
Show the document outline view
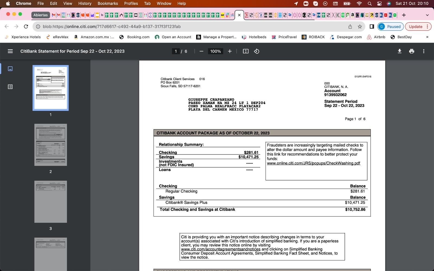coord(10,87)
